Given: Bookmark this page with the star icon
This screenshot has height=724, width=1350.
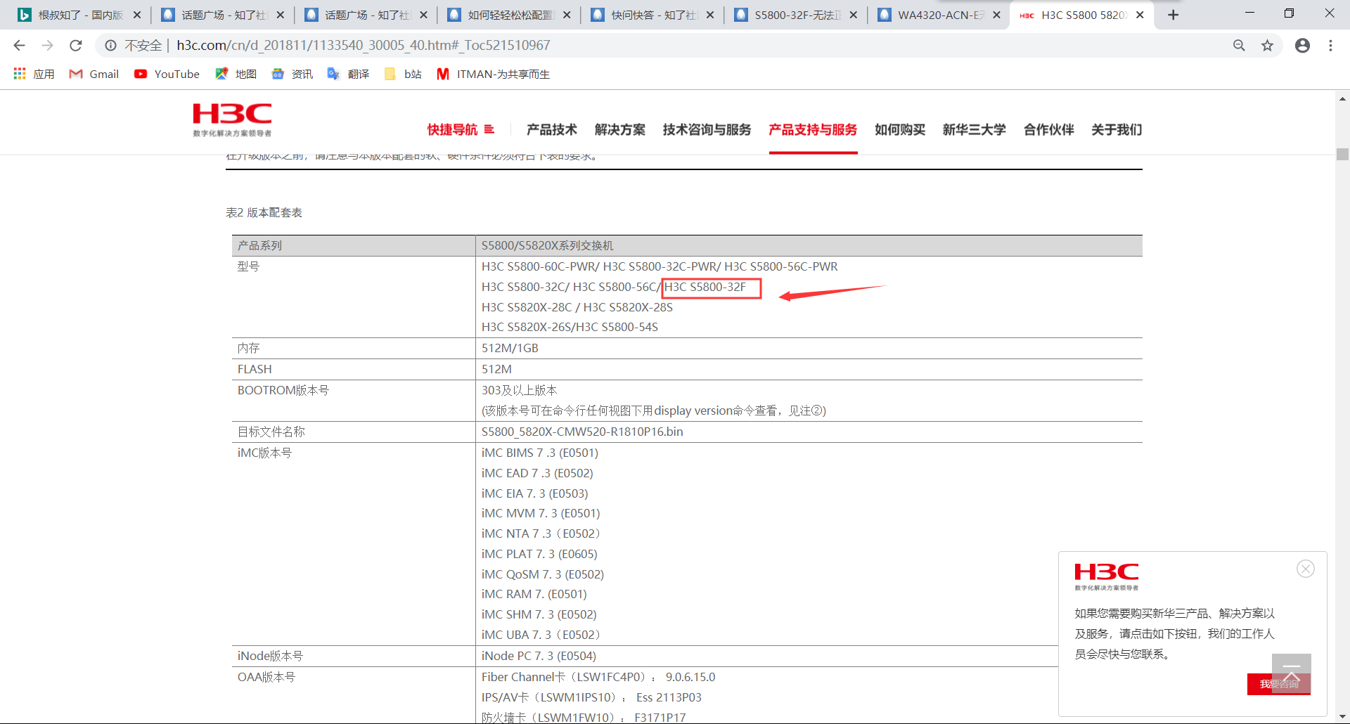Looking at the screenshot, I should point(1267,46).
